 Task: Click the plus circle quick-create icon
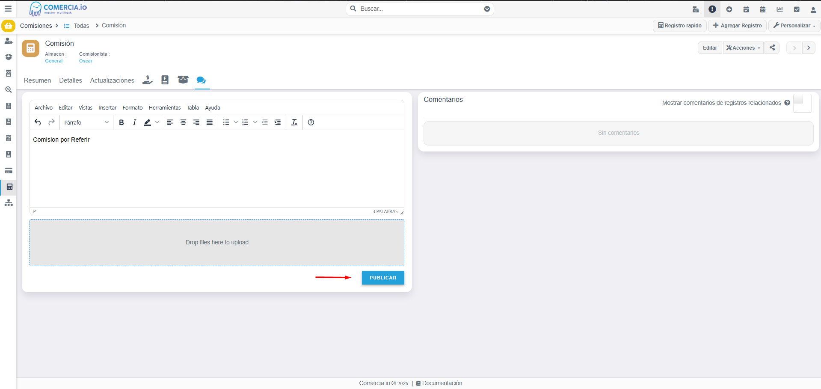(x=729, y=9)
